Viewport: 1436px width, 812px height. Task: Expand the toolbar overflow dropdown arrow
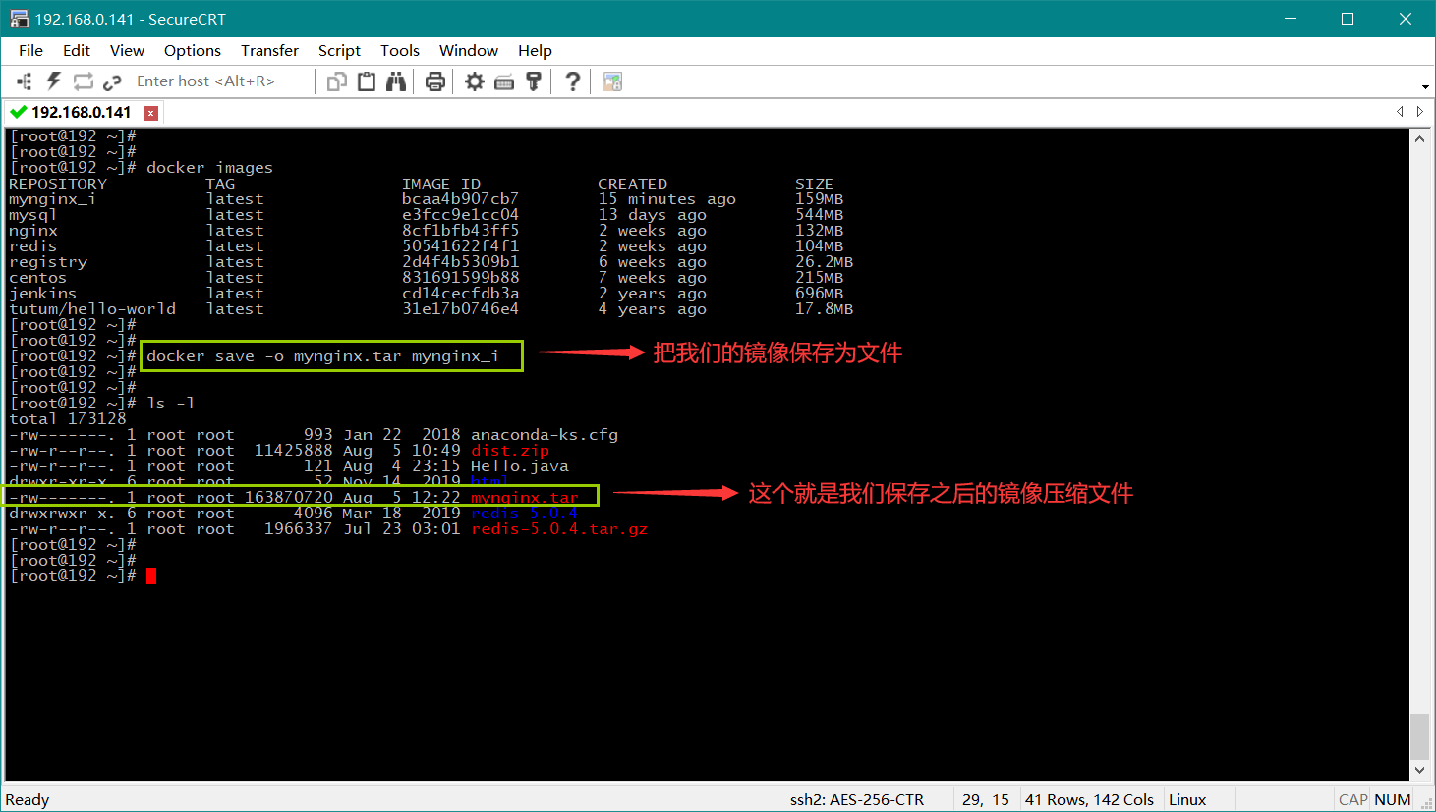point(1425,86)
